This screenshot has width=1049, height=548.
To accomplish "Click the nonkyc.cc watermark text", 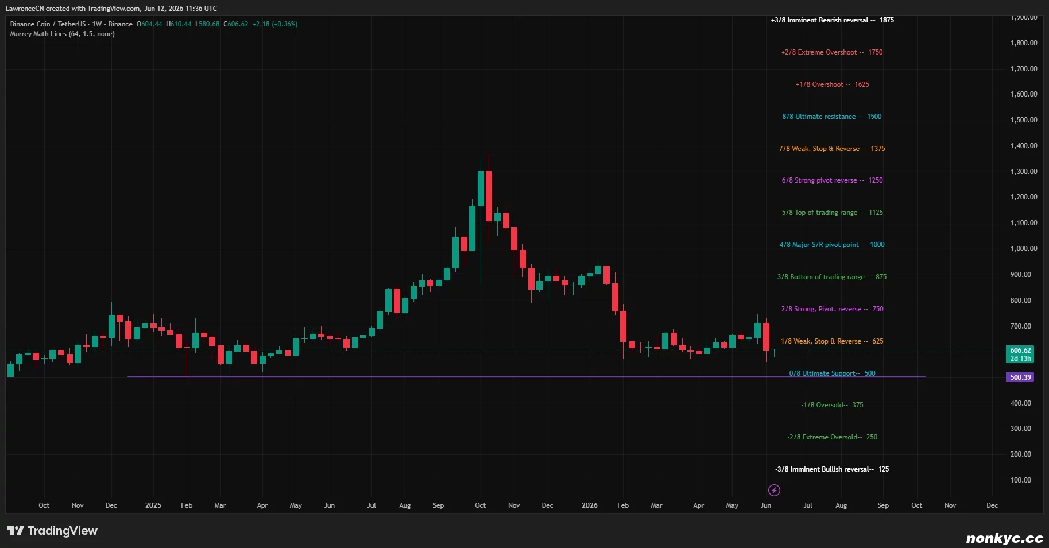I will [x=1004, y=538].
